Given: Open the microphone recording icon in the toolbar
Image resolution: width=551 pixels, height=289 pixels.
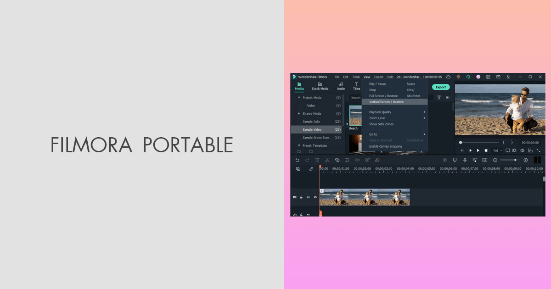Looking at the screenshot, I should click(464, 160).
